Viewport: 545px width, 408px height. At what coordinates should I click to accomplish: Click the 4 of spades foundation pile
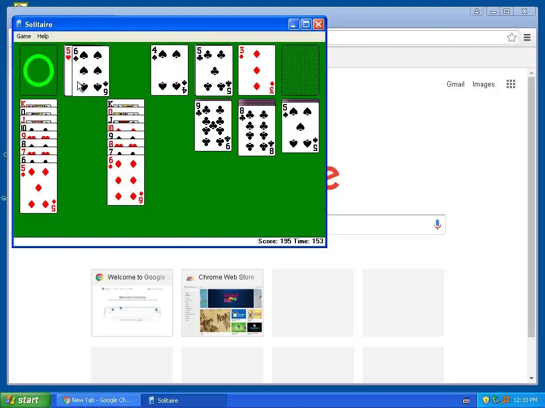pos(170,70)
